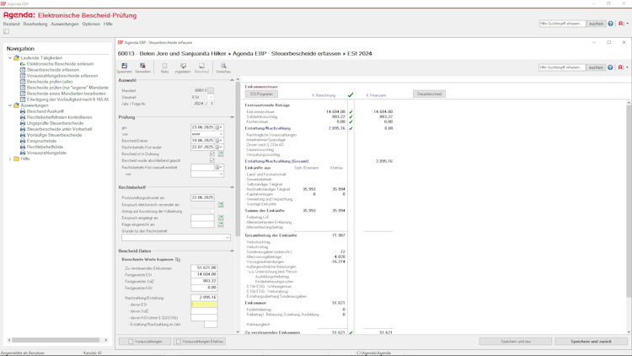632x356 pixels.
Task: Open the Hilfe menu in menu bar
Action: pyautogui.click(x=108, y=24)
